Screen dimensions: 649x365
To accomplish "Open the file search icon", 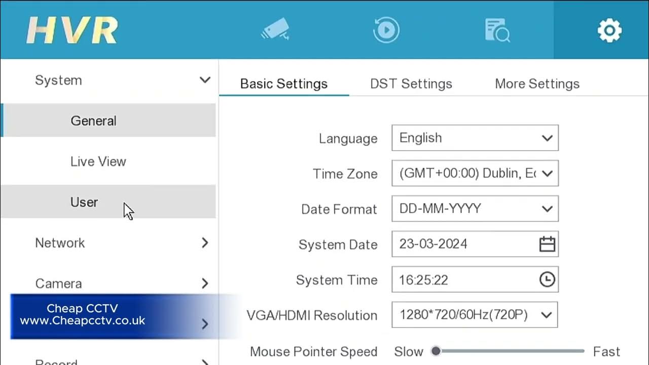I will [497, 30].
